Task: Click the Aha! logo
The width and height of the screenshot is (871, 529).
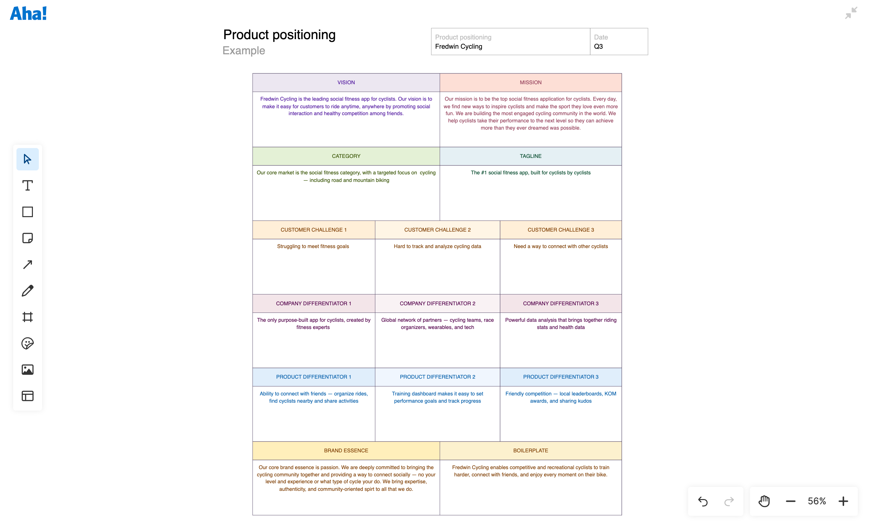Action: pos(28,13)
